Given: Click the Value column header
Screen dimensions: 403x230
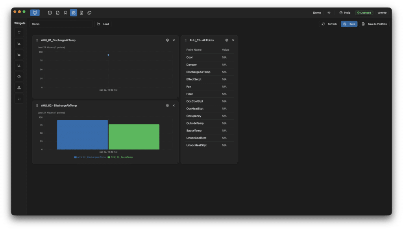Looking at the screenshot, I should [x=226, y=50].
